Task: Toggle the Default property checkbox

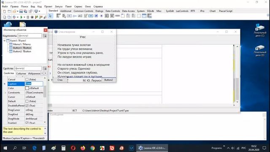Action: (x=27, y=101)
